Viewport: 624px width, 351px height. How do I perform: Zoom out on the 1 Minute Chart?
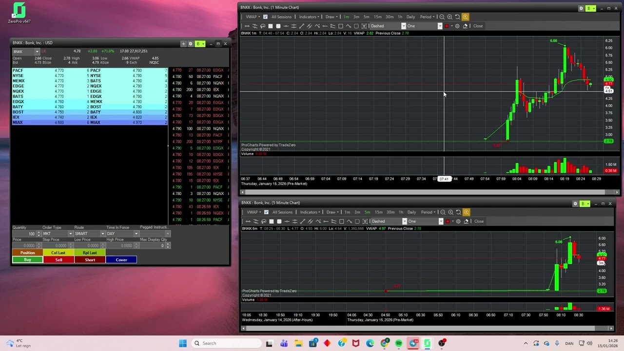[442, 17]
